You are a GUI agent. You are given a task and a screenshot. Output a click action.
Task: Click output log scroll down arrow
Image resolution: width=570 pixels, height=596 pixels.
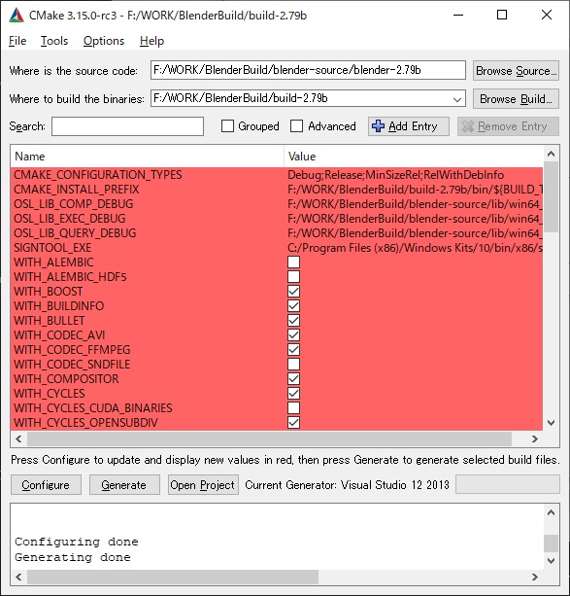click(551, 561)
